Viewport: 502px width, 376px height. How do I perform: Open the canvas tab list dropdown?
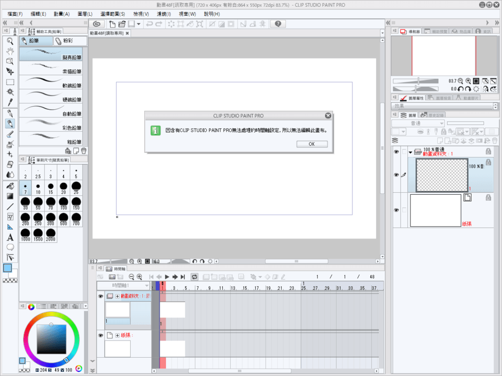[382, 33]
